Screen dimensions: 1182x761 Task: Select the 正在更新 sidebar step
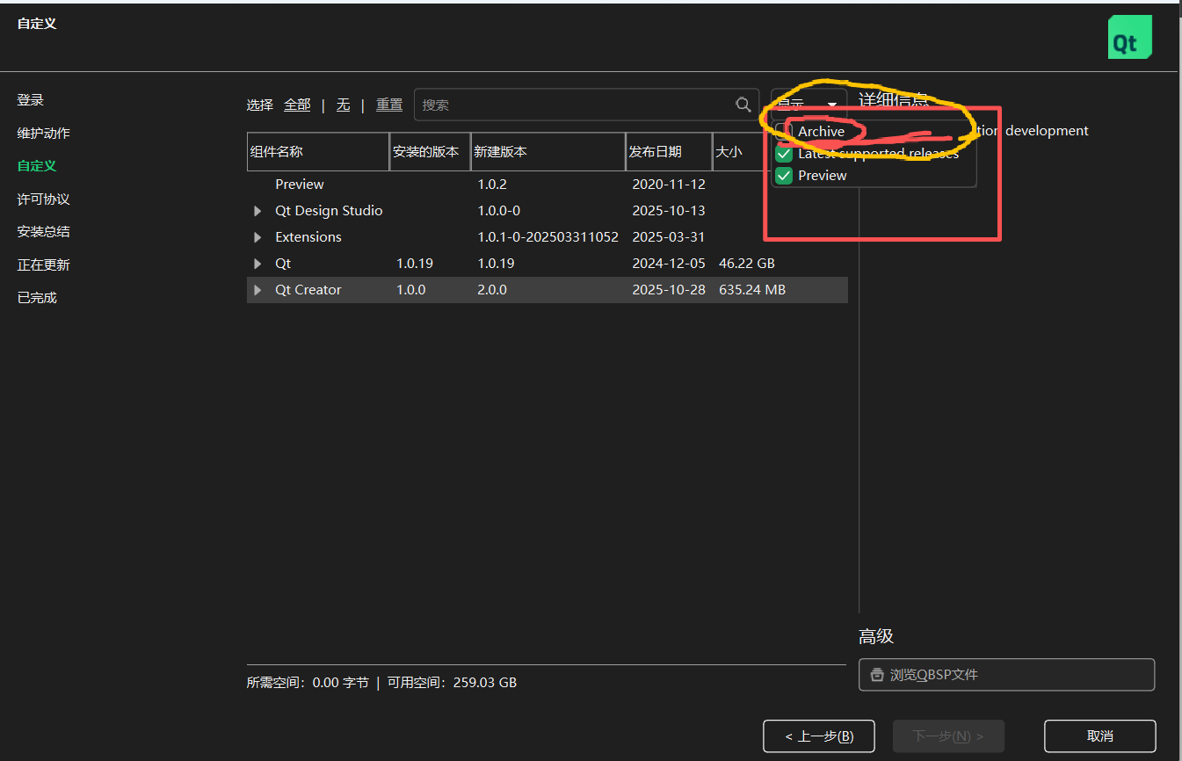pyautogui.click(x=44, y=265)
